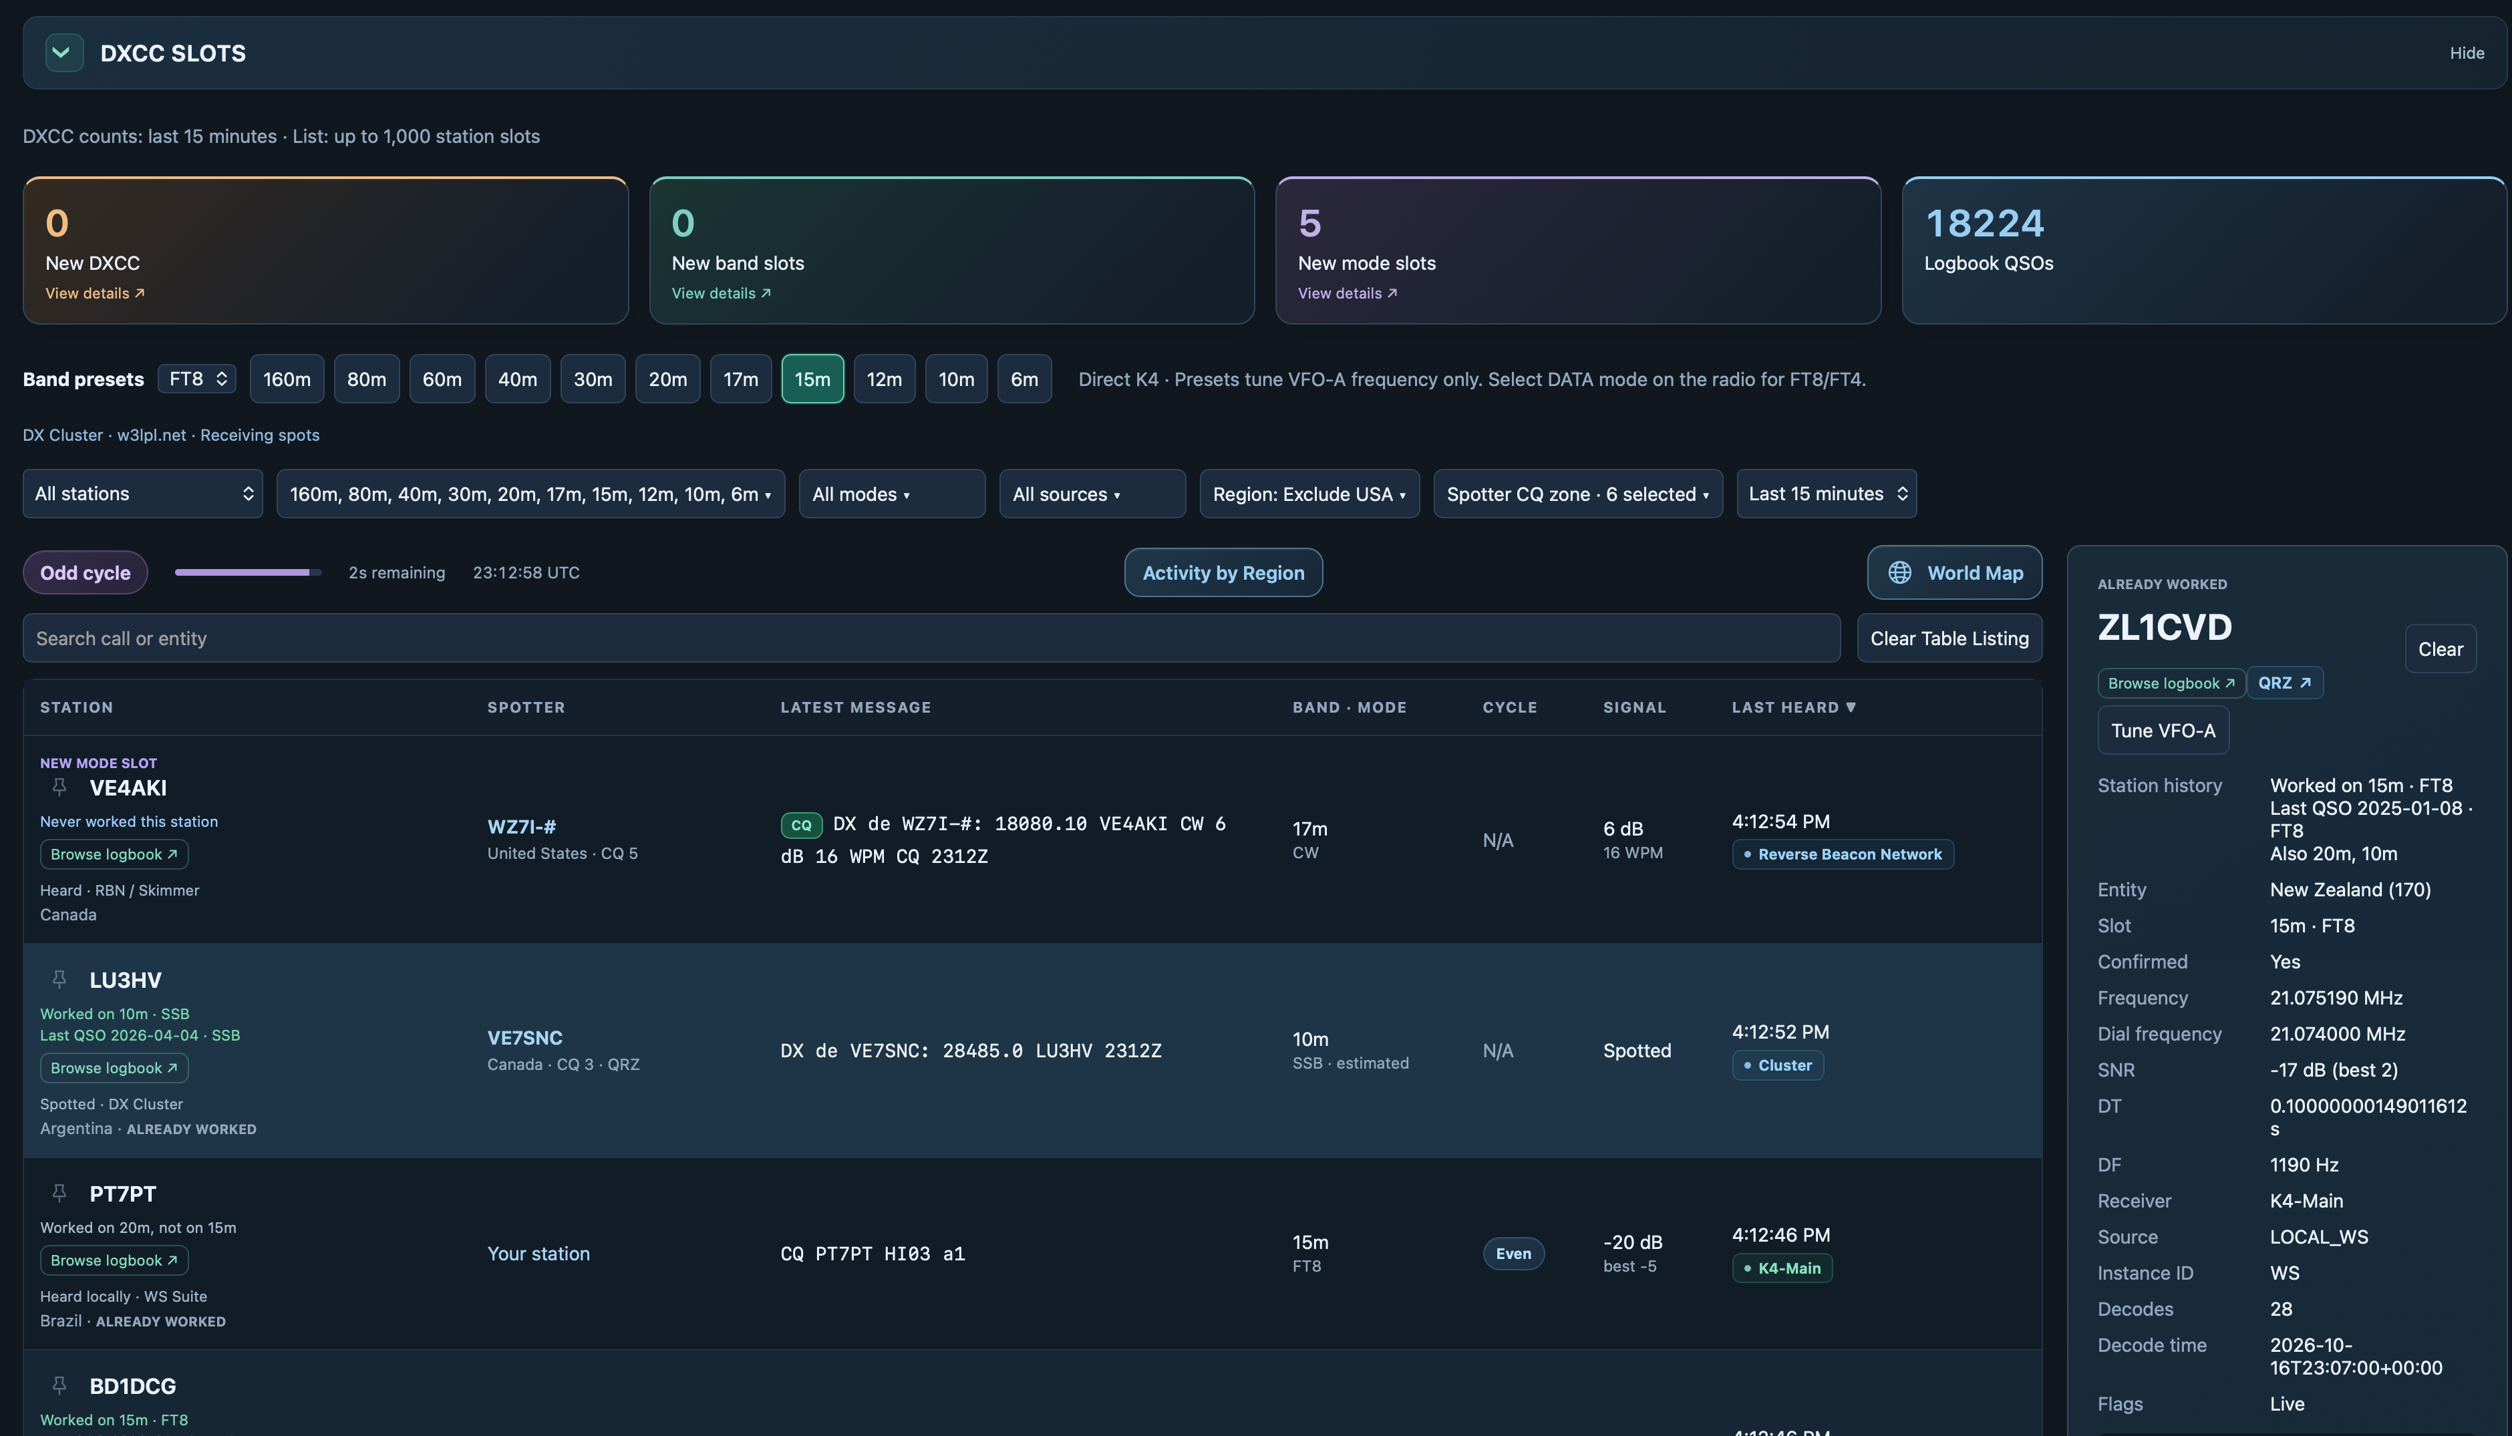Open the All stations dropdown
This screenshot has width=2512, height=1436.
[143, 494]
